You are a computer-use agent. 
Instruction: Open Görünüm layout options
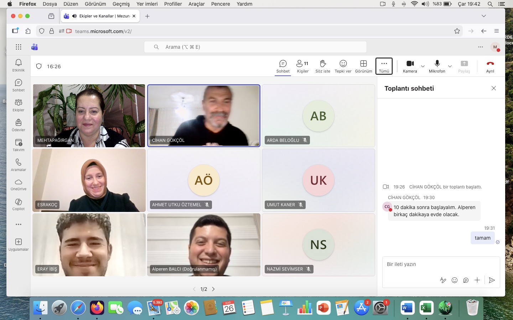363,66
